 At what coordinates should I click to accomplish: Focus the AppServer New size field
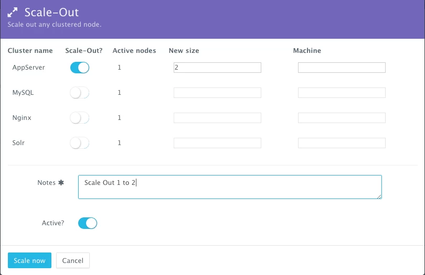(x=217, y=68)
